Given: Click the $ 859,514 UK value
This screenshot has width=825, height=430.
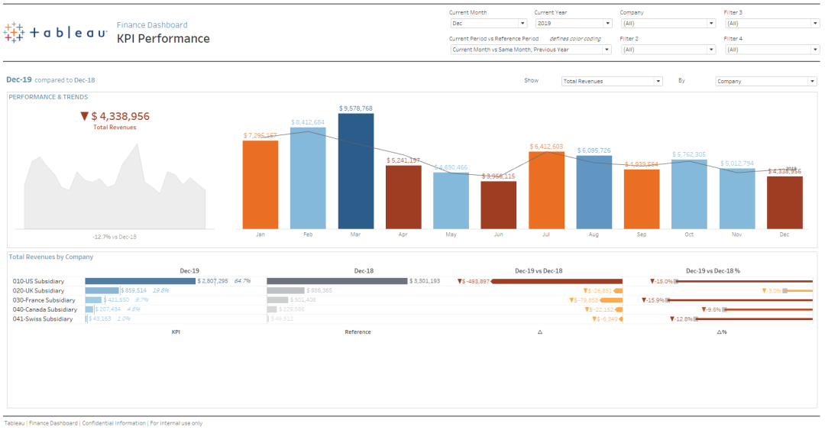Looking at the screenshot, I should [x=134, y=290].
